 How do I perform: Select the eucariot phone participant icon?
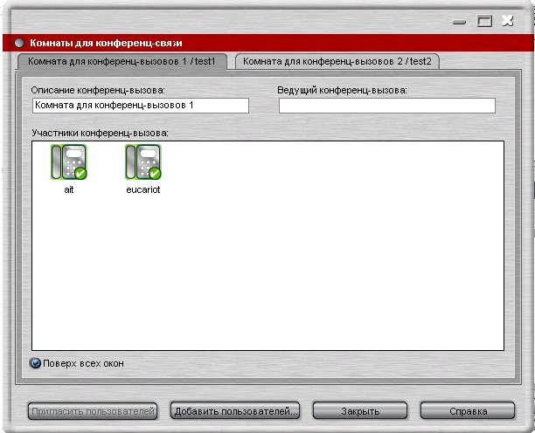(x=143, y=162)
